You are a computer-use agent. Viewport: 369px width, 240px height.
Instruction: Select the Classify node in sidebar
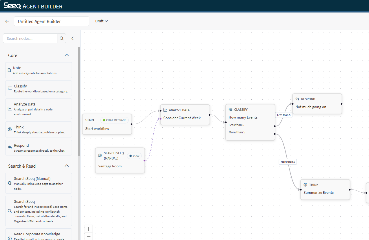pos(39,88)
